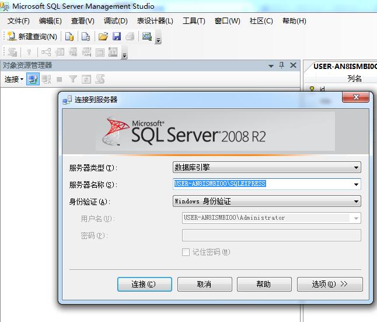Open the 文件(F) menu

tap(19, 21)
